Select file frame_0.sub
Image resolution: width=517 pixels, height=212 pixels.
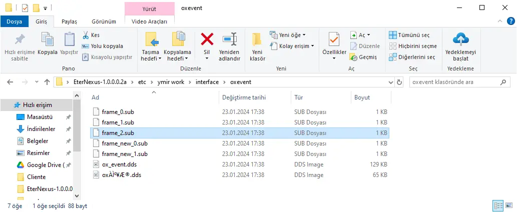[x=239, y=112]
